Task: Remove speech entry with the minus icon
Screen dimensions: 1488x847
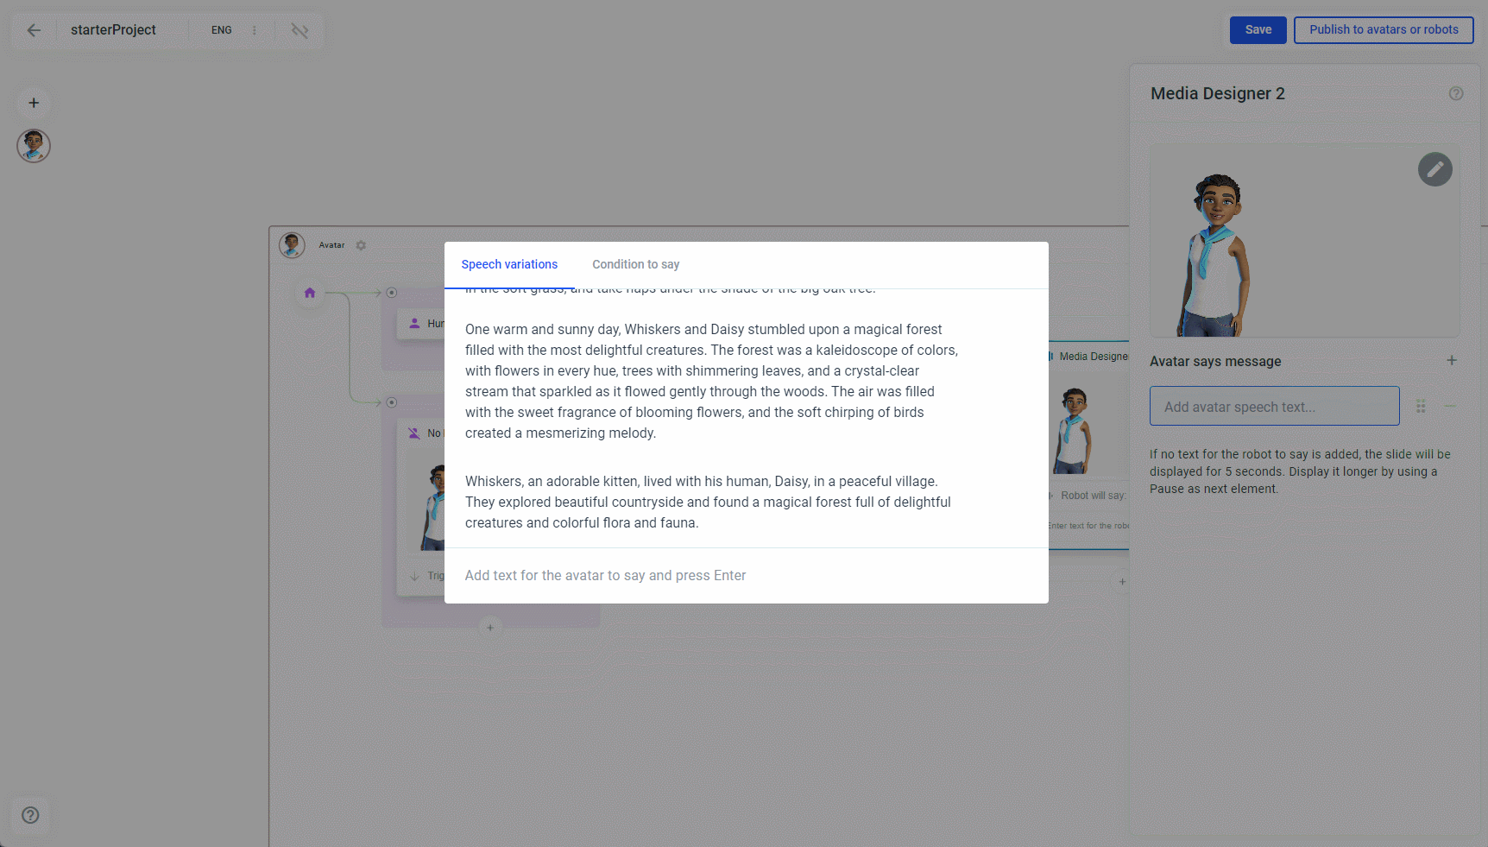Action: 1450,406
